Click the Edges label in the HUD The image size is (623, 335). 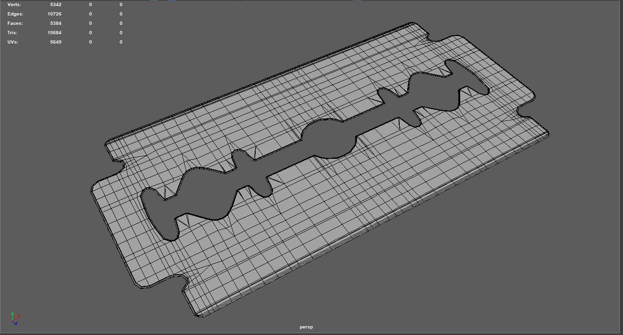coord(15,14)
